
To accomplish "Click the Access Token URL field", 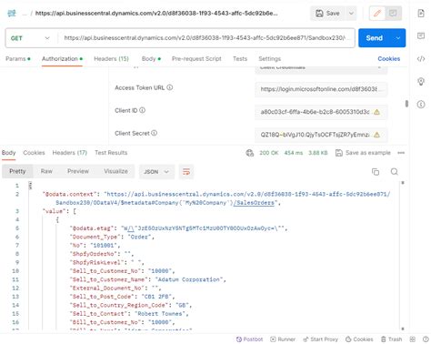I will coord(321,89).
